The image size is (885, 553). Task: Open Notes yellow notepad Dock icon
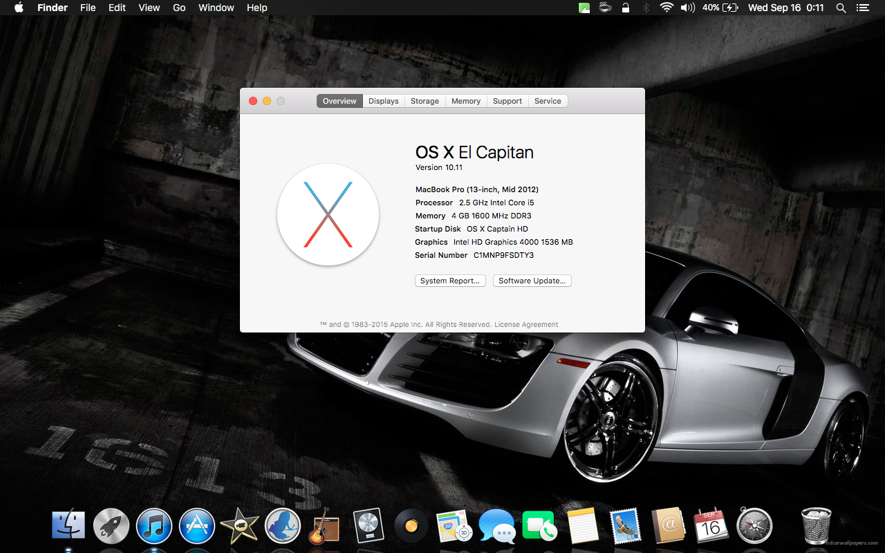tap(582, 527)
